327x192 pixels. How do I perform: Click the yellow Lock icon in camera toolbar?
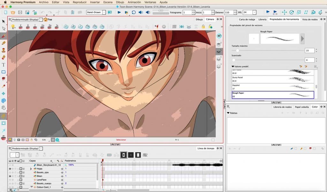tap(203, 27)
